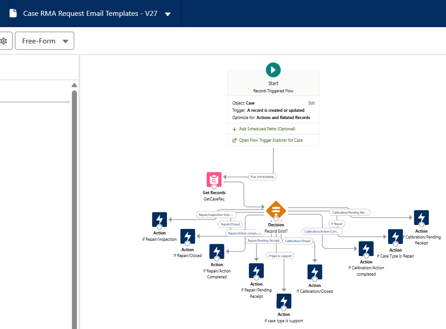The height and width of the screenshot is (329, 446).
Task: Open the Free-Form layout dropdown
Action: click(45, 41)
